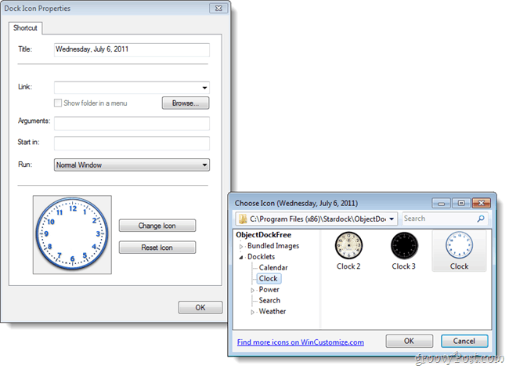Select Docklets in the tree
Screen dimensions: 509x369
(261, 257)
